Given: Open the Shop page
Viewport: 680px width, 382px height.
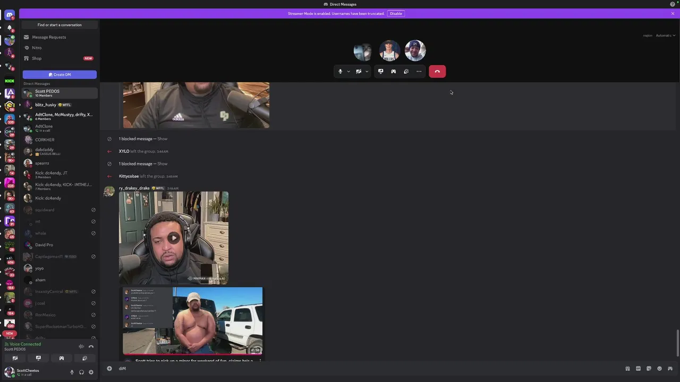Looking at the screenshot, I should click(59, 58).
